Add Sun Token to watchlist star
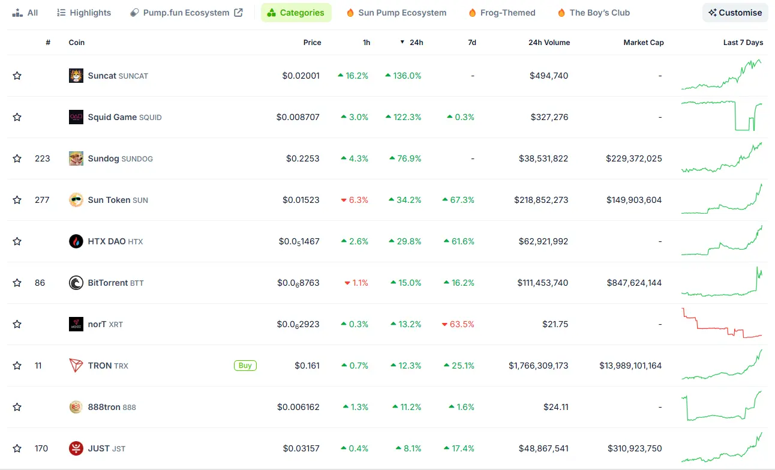Viewport: 775px width, 470px height. pyautogui.click(x=17, y=200)
